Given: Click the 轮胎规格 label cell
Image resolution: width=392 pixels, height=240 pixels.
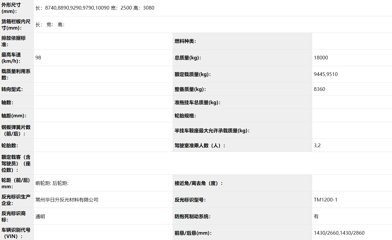Looking at the screenshot, I should coord(185,116).
